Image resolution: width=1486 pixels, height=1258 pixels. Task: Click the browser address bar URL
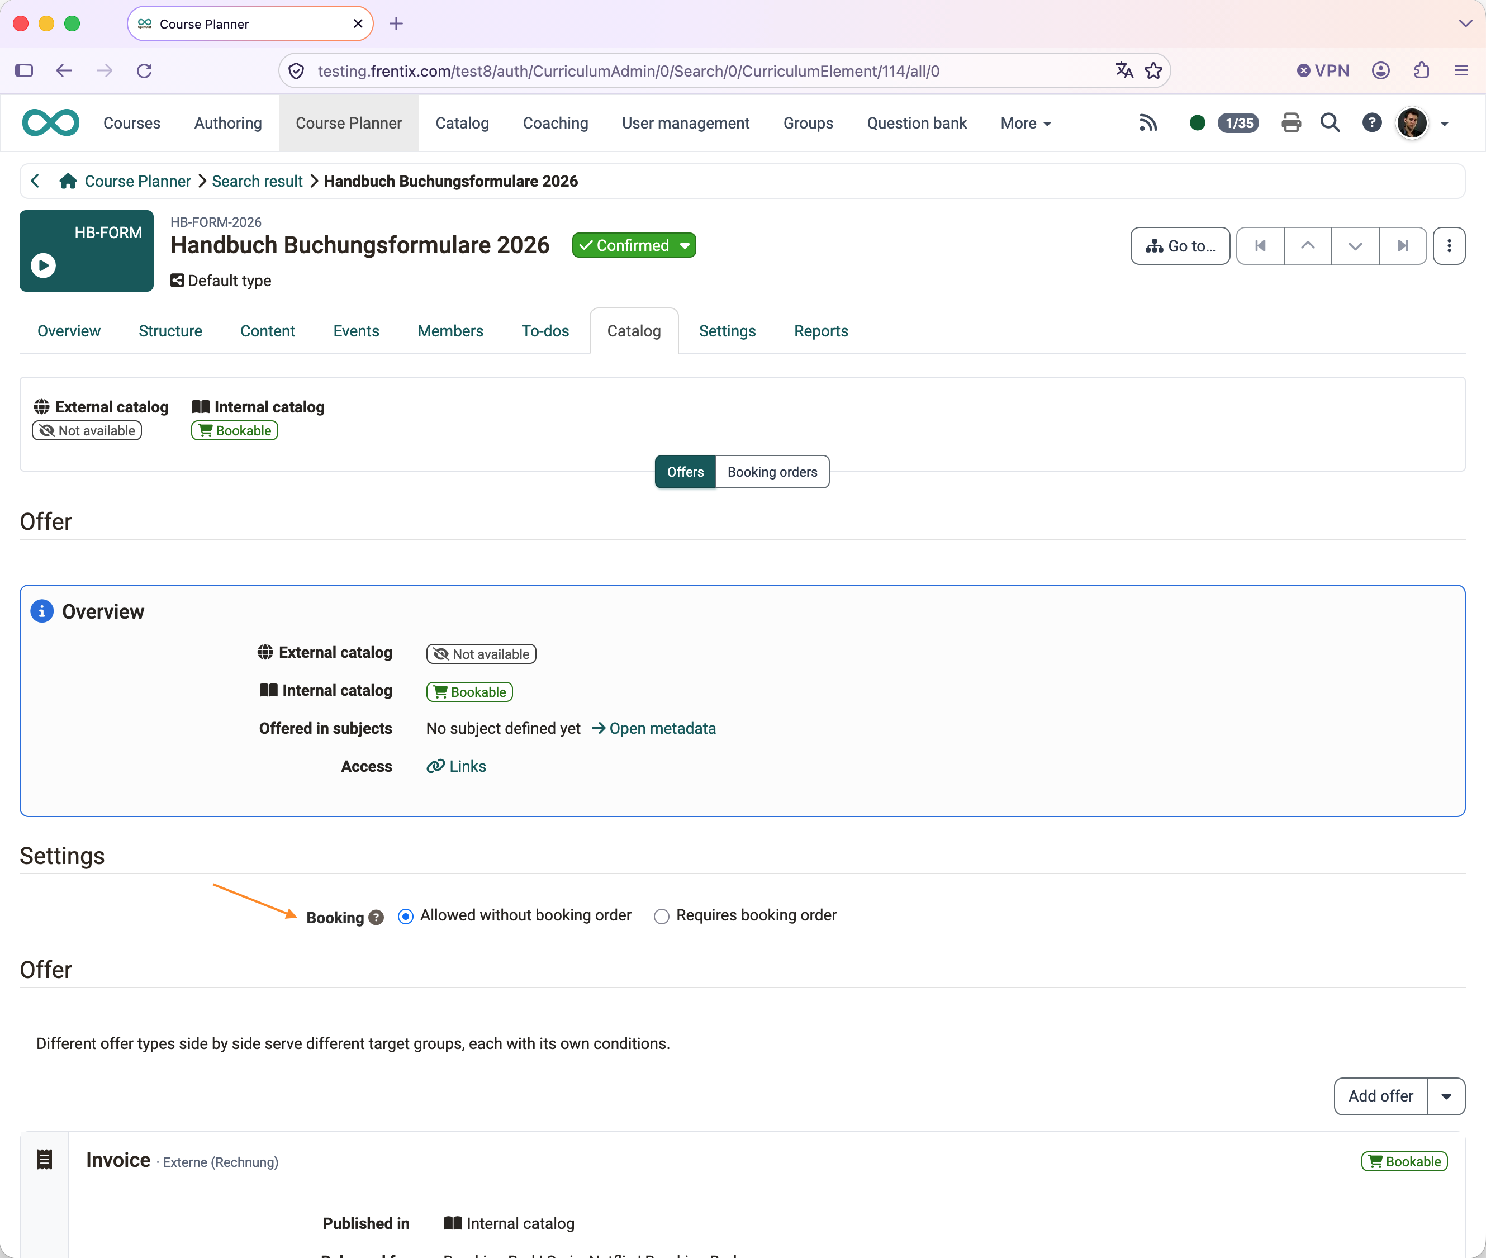[x=628, y=70]
